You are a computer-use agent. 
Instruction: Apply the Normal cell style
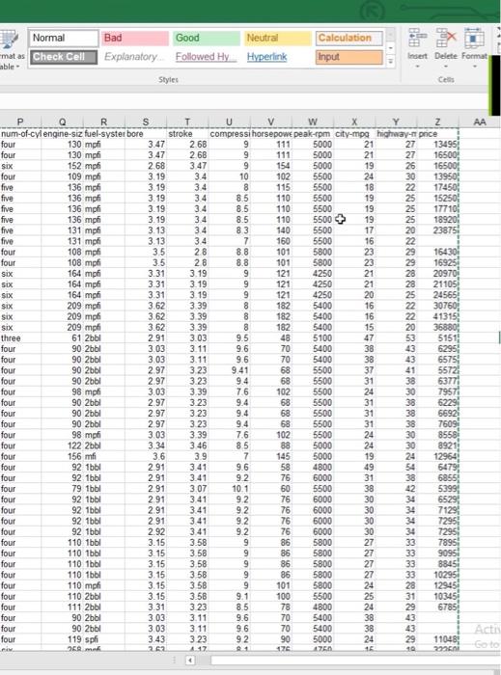click(64, 38)
